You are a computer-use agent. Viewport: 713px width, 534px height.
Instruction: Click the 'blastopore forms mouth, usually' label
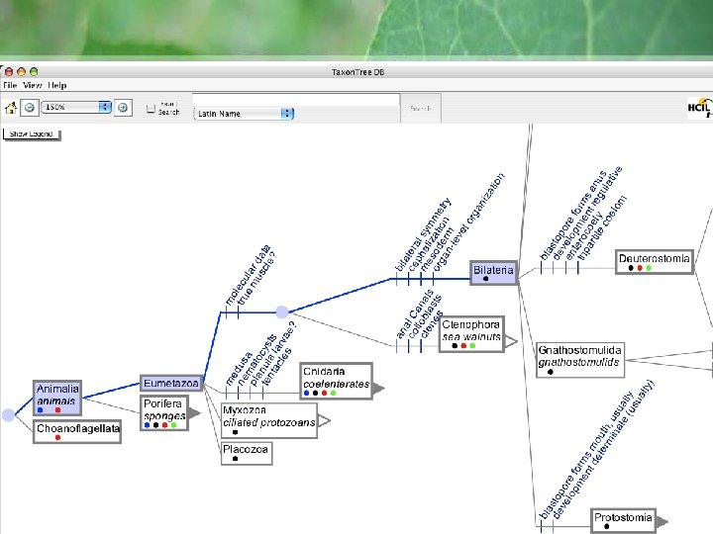[587, 456]
